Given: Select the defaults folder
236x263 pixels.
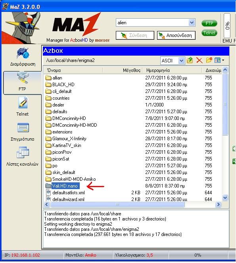Looking at the screenshot, I should pos(56,112).
